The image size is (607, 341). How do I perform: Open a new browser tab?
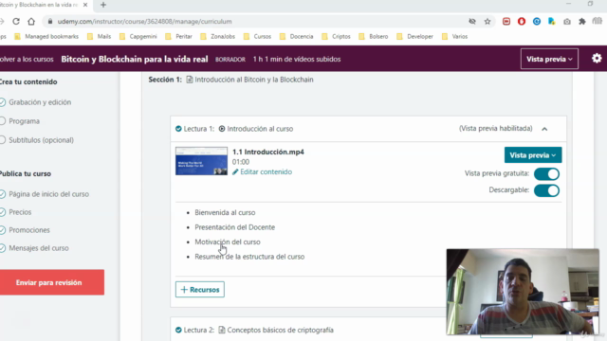pyautogui.click(x=103, y=5)
